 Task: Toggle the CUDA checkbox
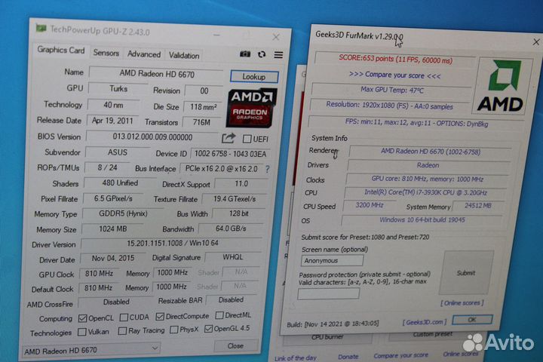124,318
